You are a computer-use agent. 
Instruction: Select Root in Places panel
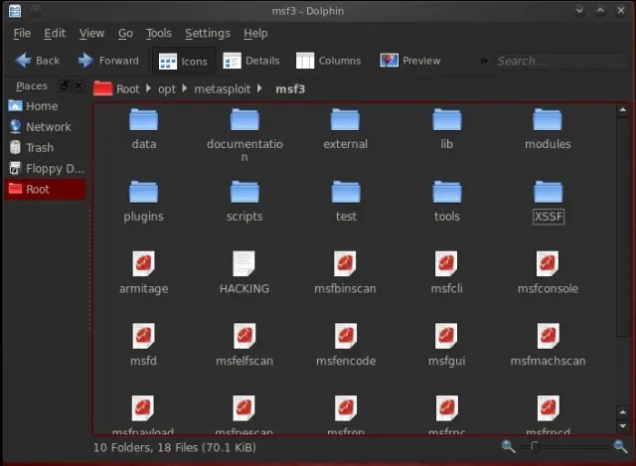coord(46,189)
